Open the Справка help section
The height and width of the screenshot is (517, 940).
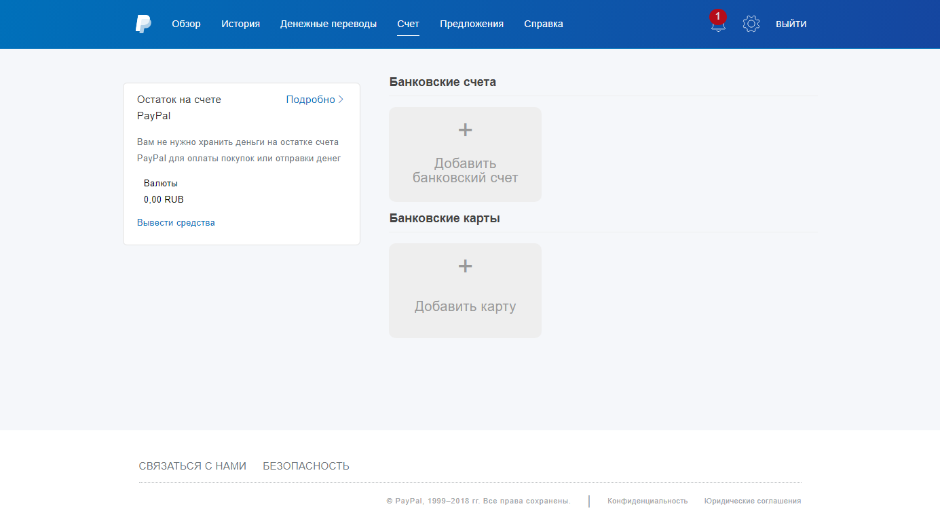(x=543, y=23)
